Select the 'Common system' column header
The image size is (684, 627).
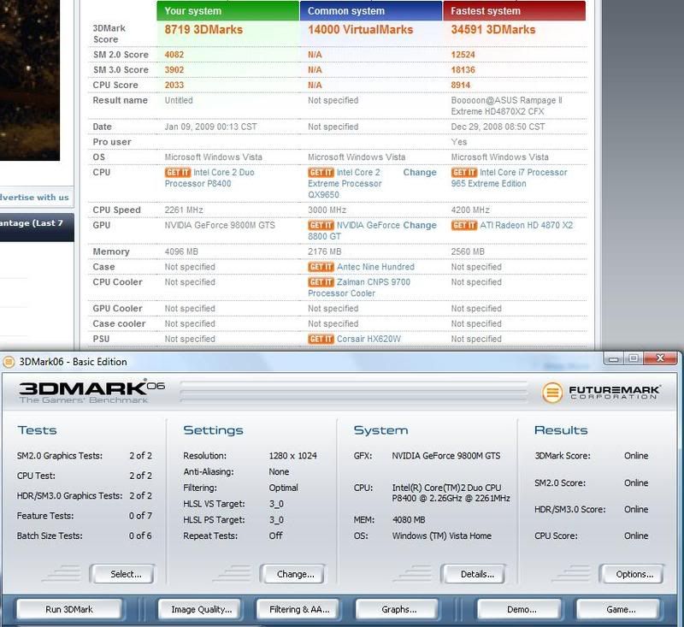click(371, 11)
